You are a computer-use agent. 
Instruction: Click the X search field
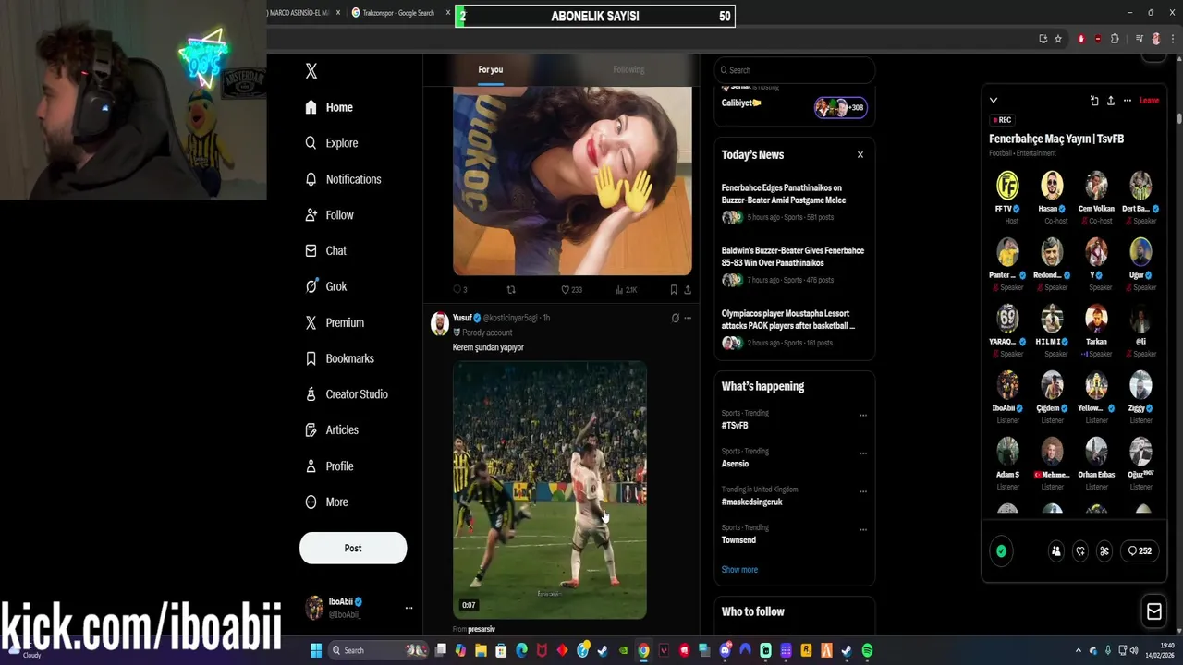coord(794,70)
